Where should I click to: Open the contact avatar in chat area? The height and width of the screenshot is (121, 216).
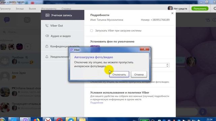pyautogui.click(x=191, y=62)
